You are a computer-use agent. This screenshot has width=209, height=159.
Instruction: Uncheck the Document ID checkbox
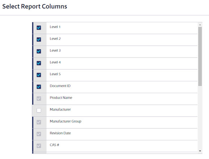point(39,87)
